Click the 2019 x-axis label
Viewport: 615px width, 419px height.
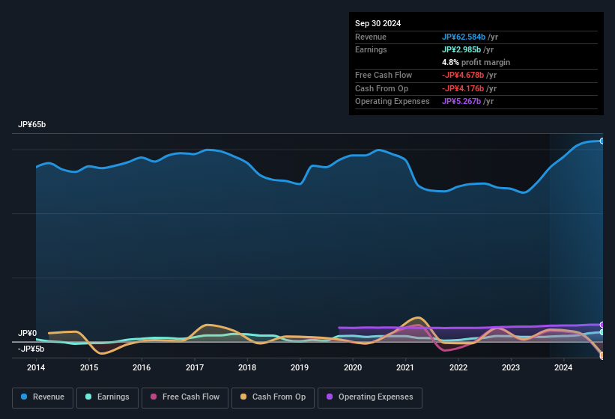(x=300, y=367)
